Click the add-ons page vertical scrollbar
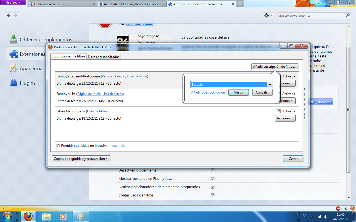 coord(348,110)
